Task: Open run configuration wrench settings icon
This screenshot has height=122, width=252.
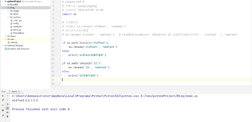Action: (3, 100)
